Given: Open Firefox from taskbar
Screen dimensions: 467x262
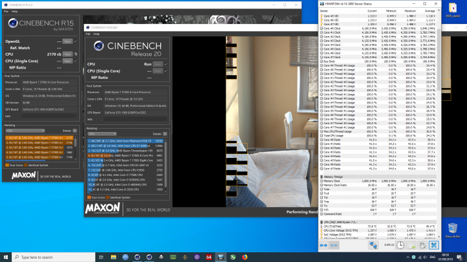Looking at the screenshot, I should (245, 257).
